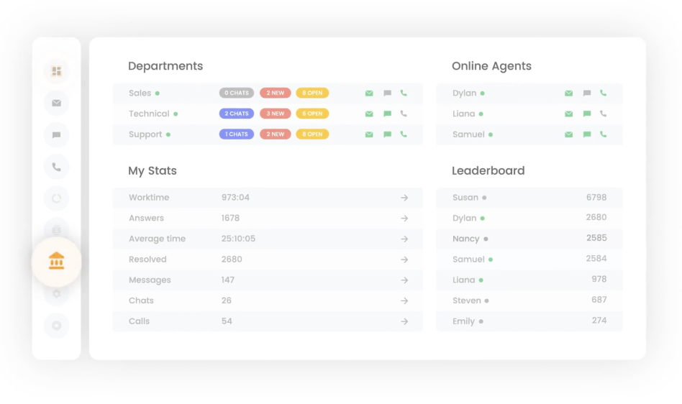Email online agent Dylan
The height and width of the screenshot is (404, 682).
click(x=568, y=93)
